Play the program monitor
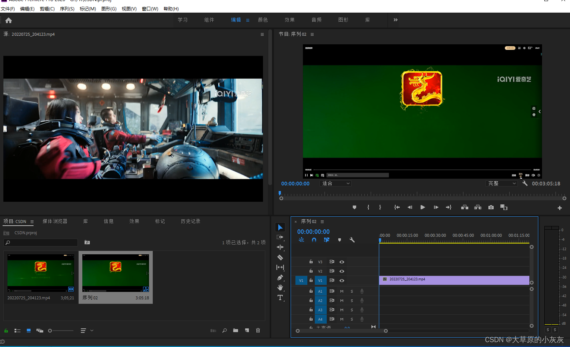 point(422,207)
